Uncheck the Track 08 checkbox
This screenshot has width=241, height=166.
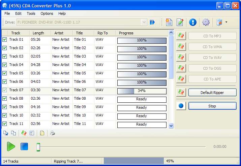5,98
